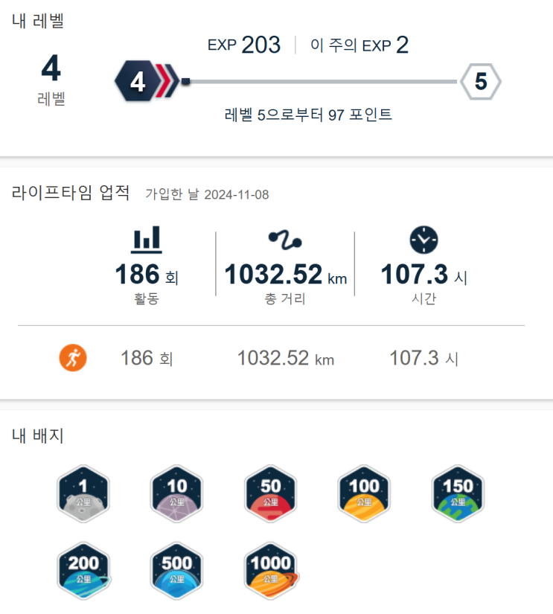Click the 내 배지 section heading
The height and width of the screenshot is (614, 553).
38,435
